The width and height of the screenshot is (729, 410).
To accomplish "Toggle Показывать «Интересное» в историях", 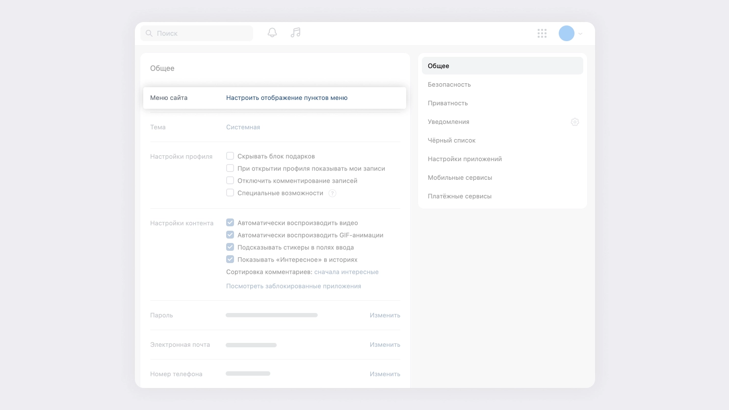I will pyautogui.click(x=230, y=259).
